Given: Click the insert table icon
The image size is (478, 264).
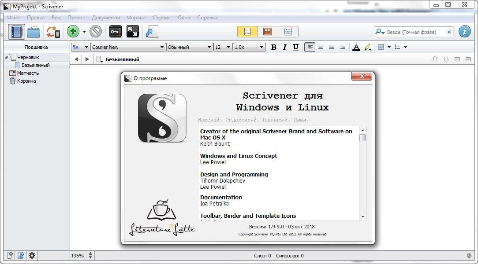Looking at the screenshot, I should (x=381, y=47).
